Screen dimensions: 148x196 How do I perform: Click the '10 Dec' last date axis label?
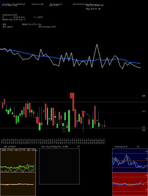104,141
